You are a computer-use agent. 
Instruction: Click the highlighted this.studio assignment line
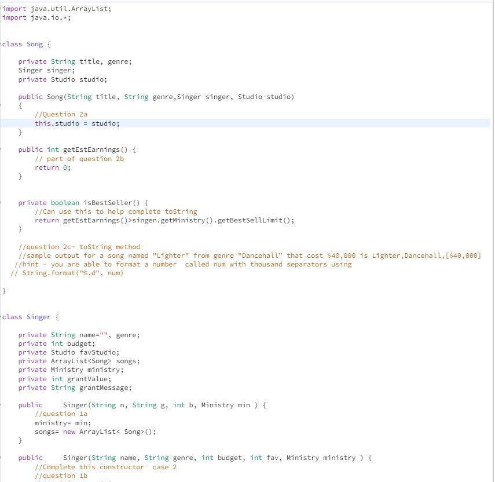[78, 123]
